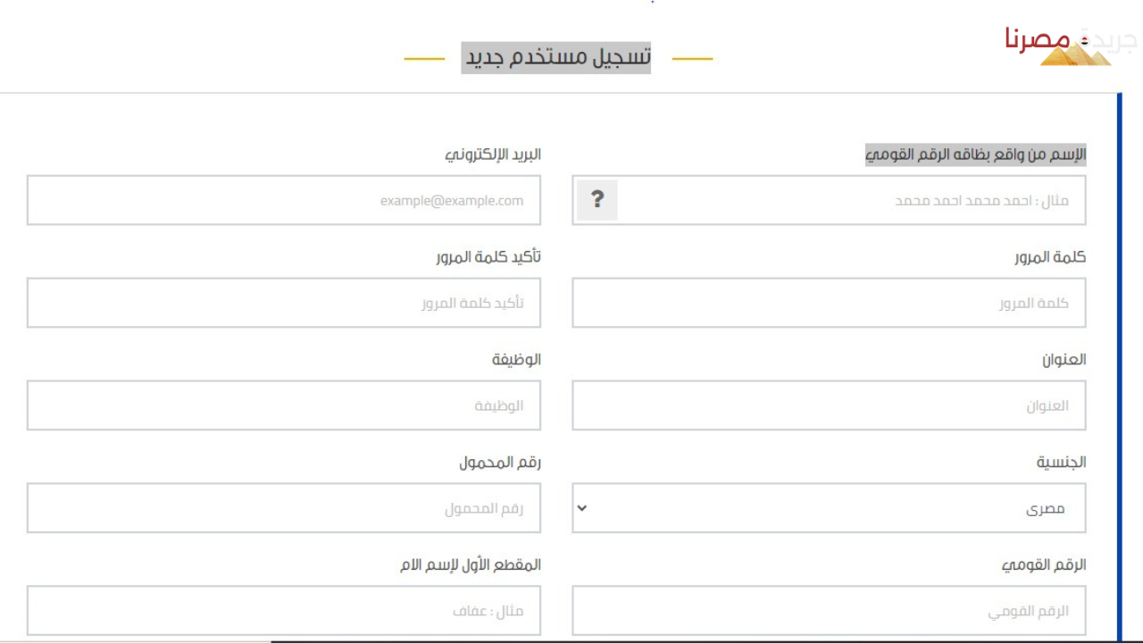Click the رقم المحمول label text
The width and height of the screenshot is (1143, 643).
click(500, 463)
